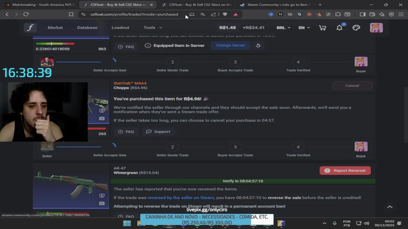Click the seller avatar in the top trade row
The height and width of the screenshot is (229, 408).
click(x=47, y=62)
